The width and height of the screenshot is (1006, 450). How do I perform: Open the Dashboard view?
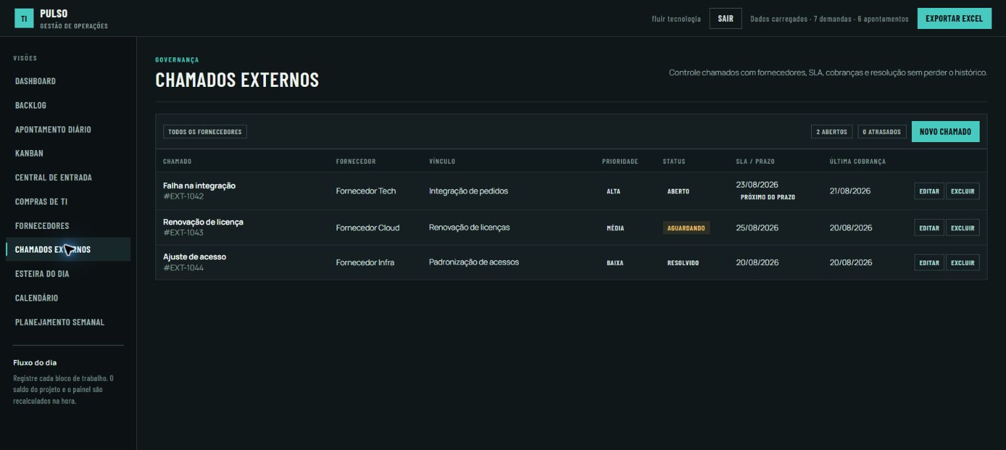click(x=36, y=81)
